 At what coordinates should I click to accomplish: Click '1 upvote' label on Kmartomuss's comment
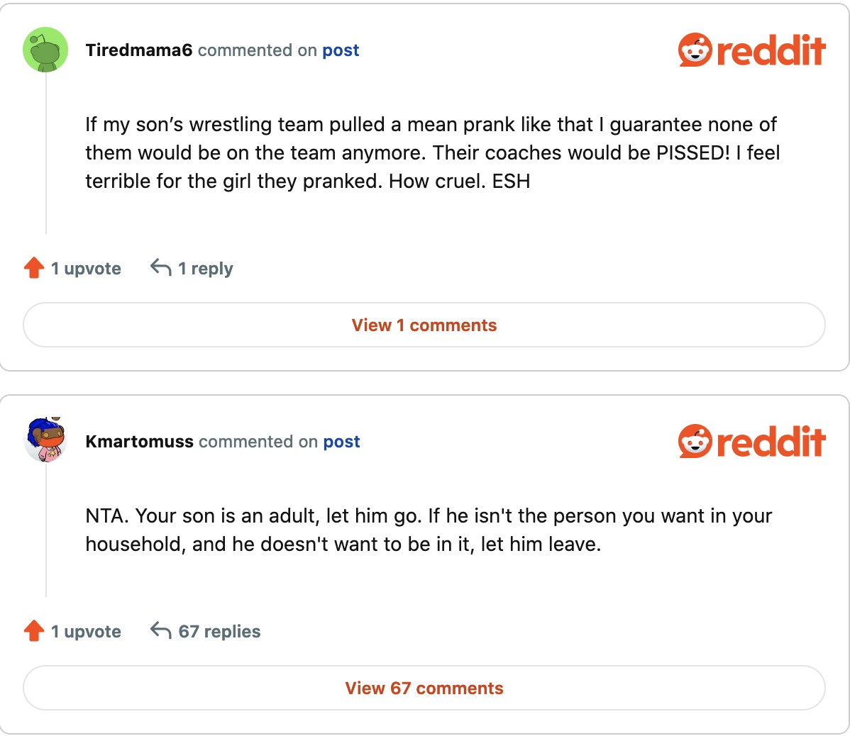(x=86, y=631)
